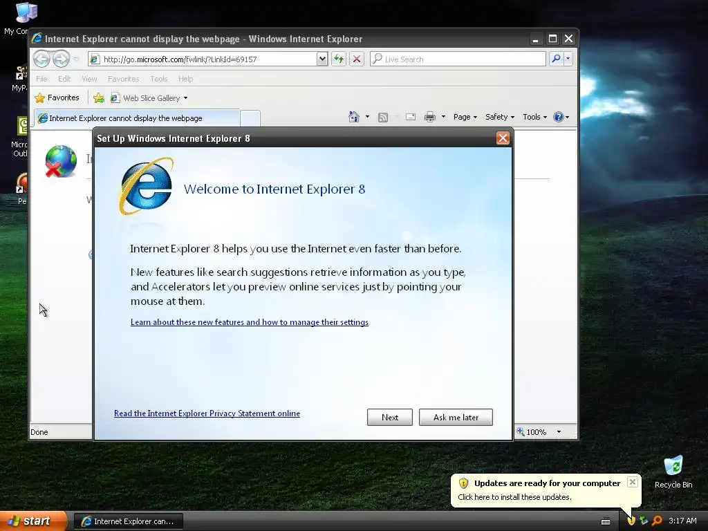This screenshot has width=708, height=531.
Task: Click the Internet Explorer logo in dialog
Action: (x=146, y=187)
